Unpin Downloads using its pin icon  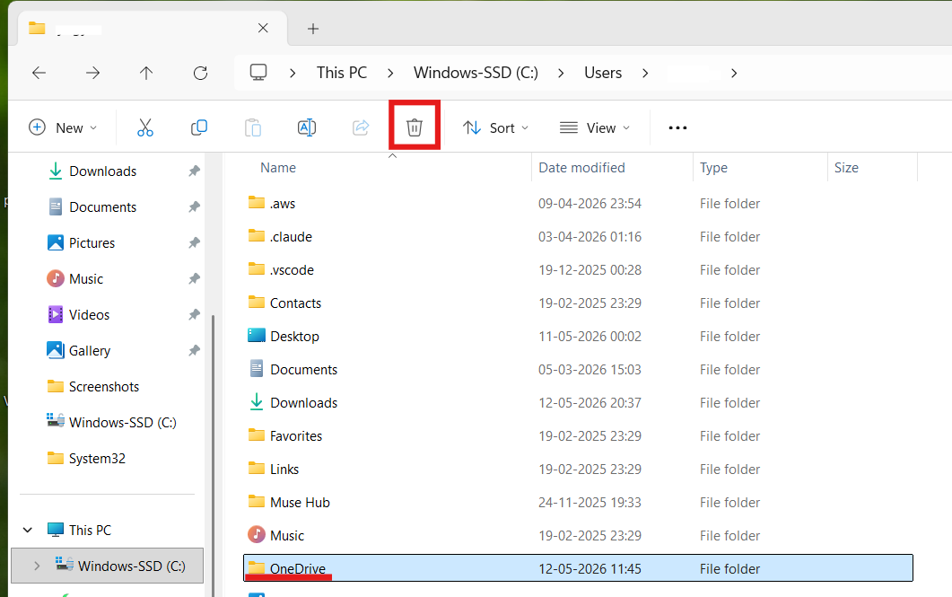(195, 171)
